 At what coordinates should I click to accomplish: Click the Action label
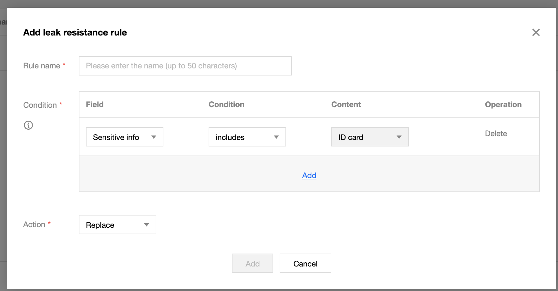point(34,225)
